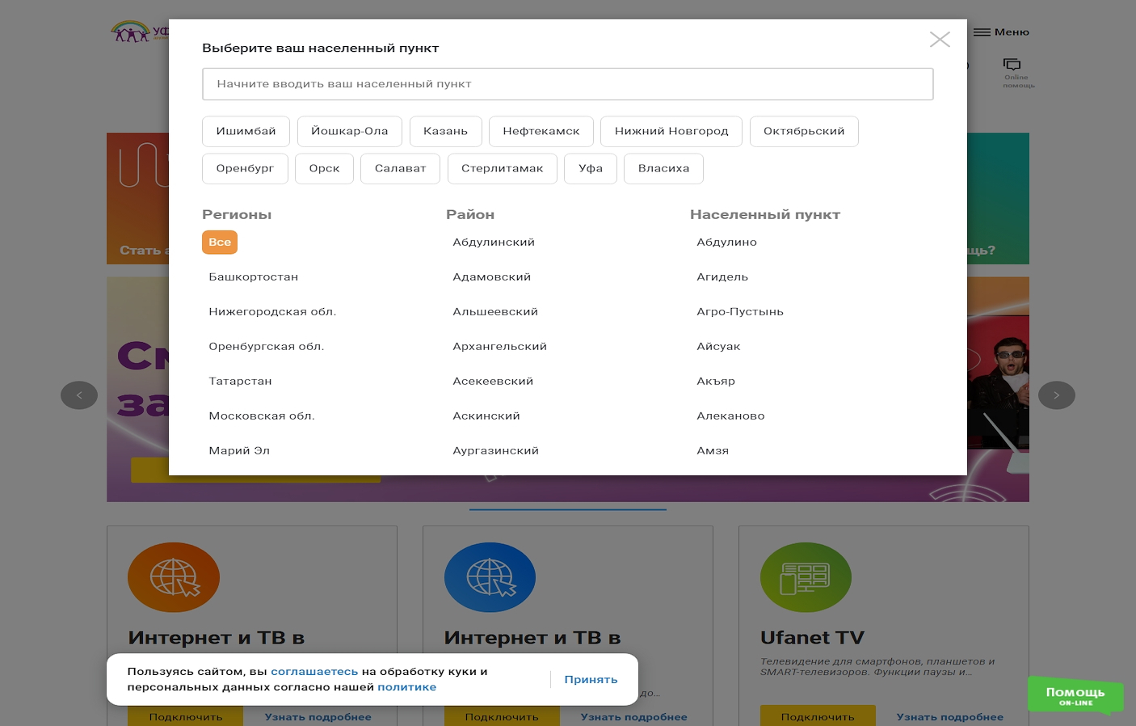The image size is (1136, 726).
Task: Choose Власиха quick city button
Action: point(663,168)
